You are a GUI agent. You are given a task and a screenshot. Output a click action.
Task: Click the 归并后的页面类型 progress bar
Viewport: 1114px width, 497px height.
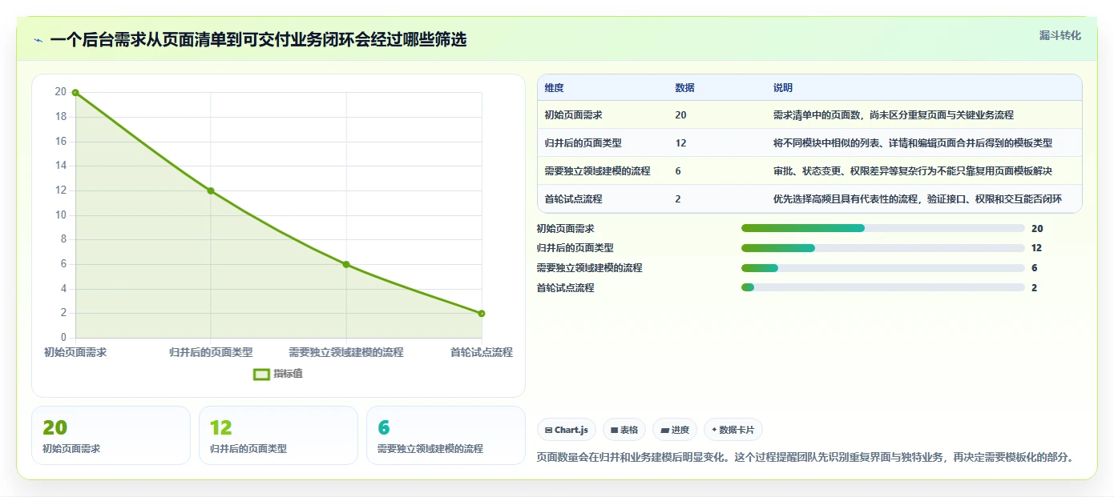coord(883,248)
